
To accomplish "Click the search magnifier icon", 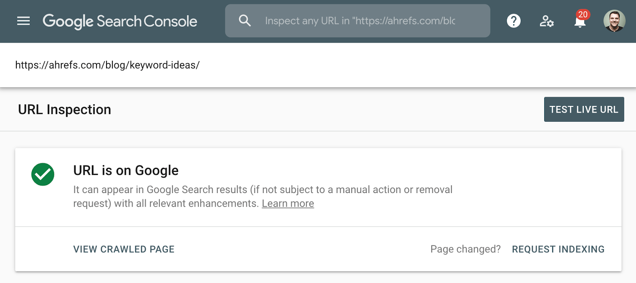I will (244, 21).
